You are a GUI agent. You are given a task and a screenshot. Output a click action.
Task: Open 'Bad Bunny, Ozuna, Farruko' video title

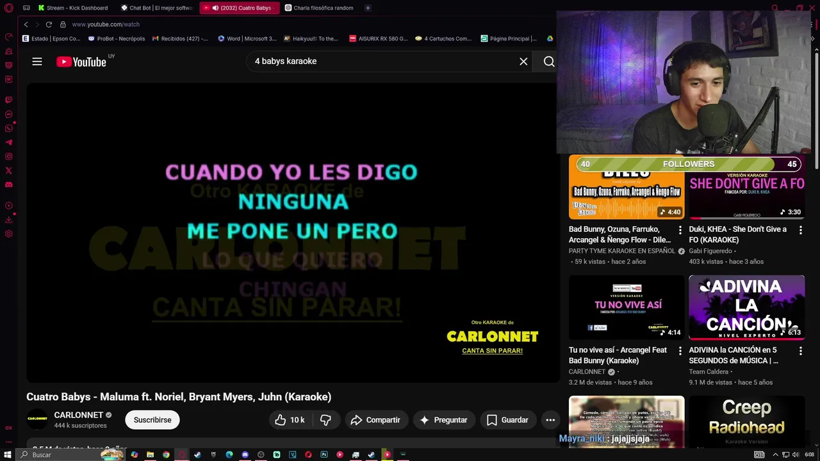619,234
